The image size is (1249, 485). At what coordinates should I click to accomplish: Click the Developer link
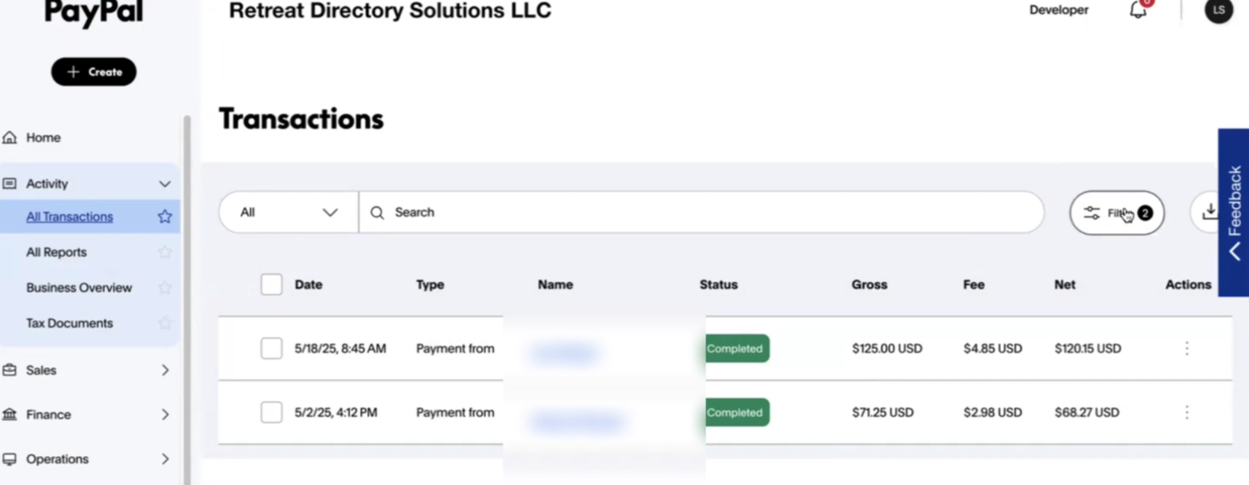tap(1059, 10)
